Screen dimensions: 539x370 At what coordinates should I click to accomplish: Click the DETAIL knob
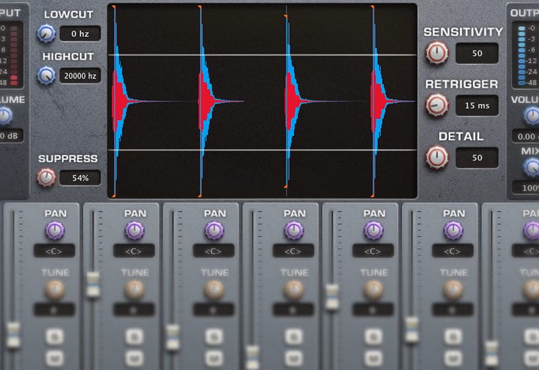coord(437,157)
